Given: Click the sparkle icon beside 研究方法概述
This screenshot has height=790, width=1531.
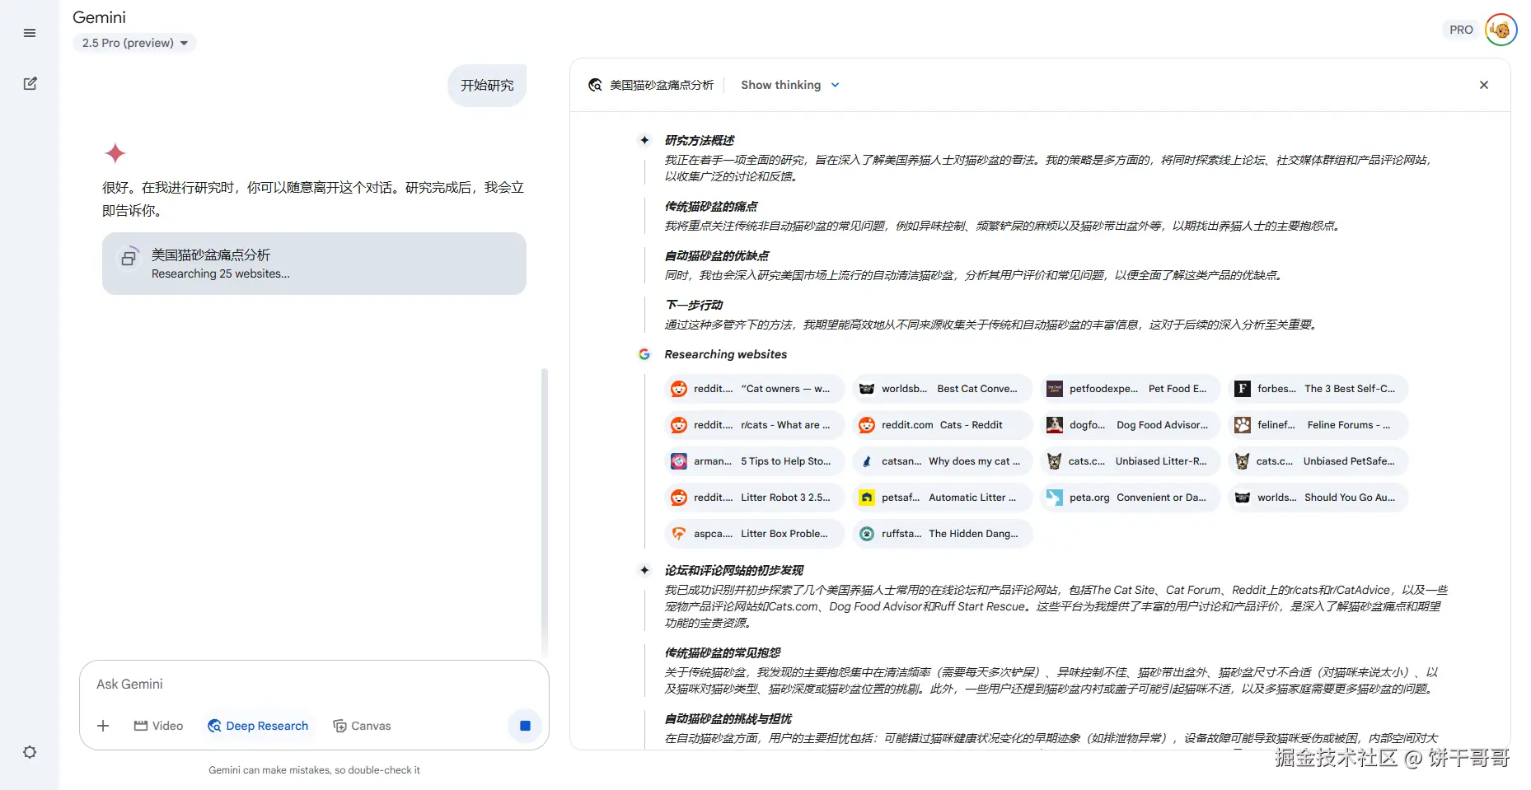Looking at the screenshot, I should 644,141.
